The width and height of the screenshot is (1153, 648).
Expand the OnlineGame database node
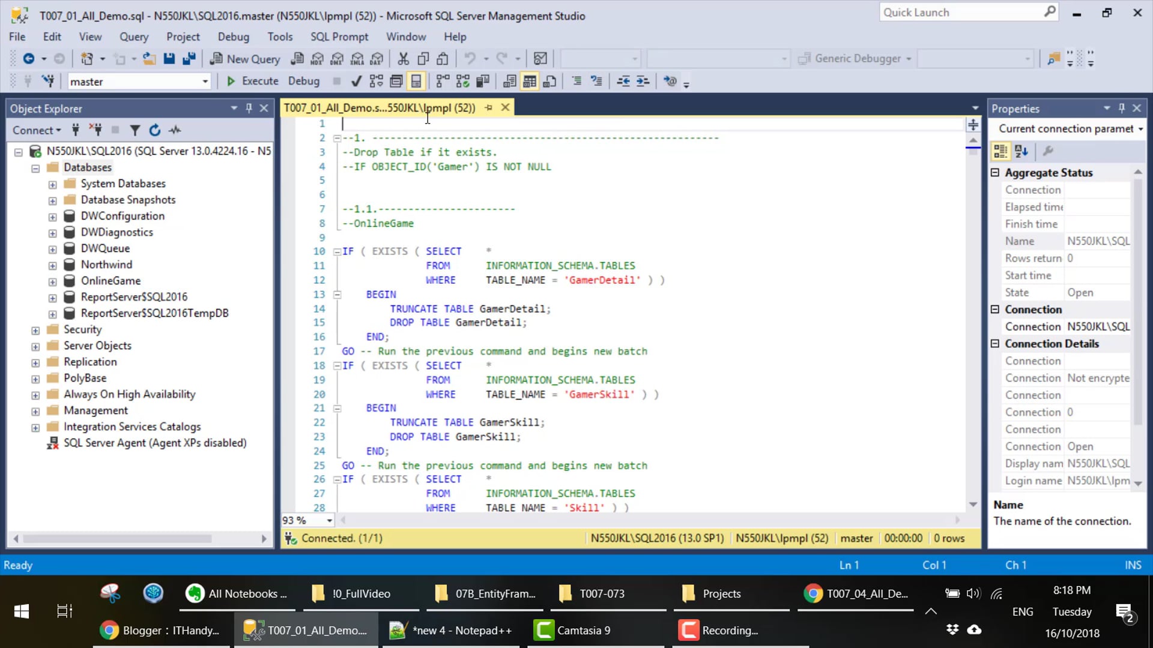[x=53, y=281]
